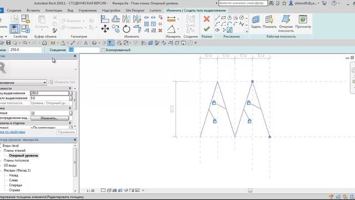Click the favorites star icon in title bar

285,3
